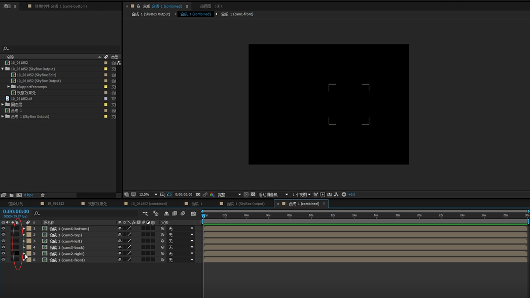Toggle the transparency grid icon

(x=253, y=195)
